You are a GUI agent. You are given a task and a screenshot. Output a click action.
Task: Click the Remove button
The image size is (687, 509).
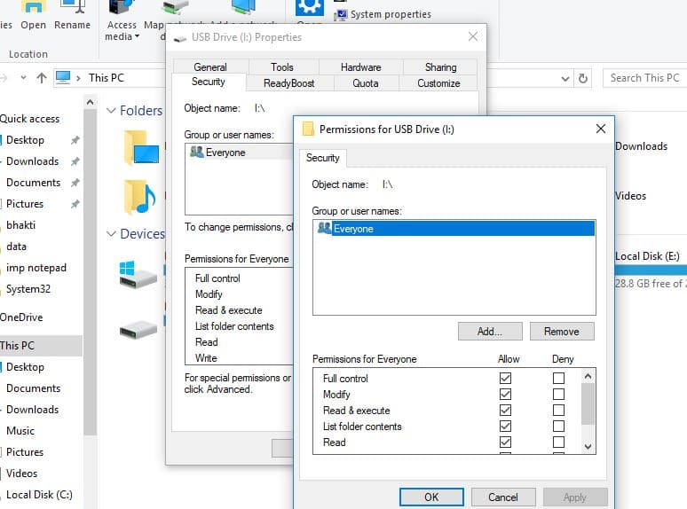[x=562, y=332]
